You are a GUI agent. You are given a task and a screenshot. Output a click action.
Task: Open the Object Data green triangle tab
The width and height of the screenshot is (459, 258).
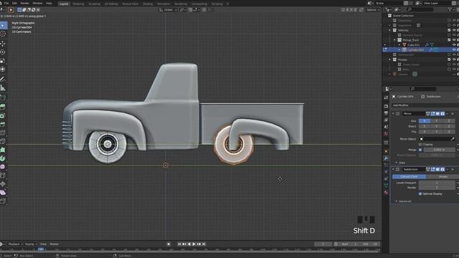coord(386,186)
